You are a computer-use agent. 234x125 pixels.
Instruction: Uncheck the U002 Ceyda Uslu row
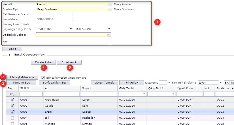[12, 105]
